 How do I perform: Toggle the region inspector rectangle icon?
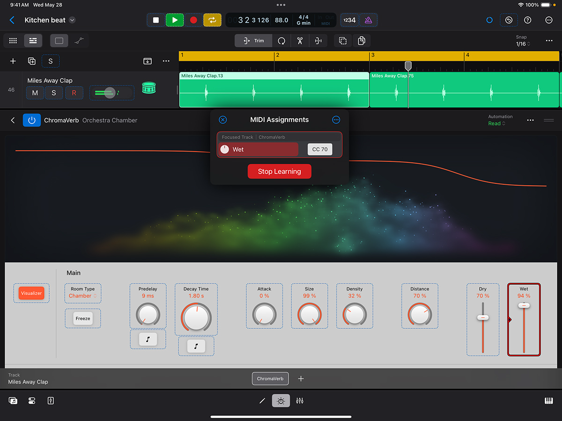(x=59, y=41)
